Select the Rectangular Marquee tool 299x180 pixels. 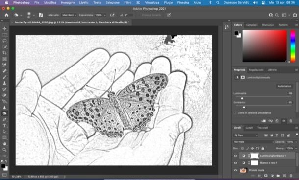coord(4,35)
